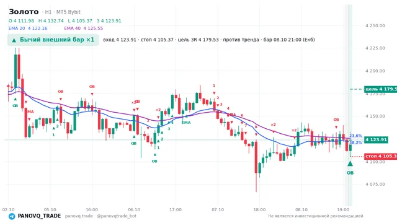Click the 07.10 date on the time axis
Screen dimensions: 397x223
218,210
